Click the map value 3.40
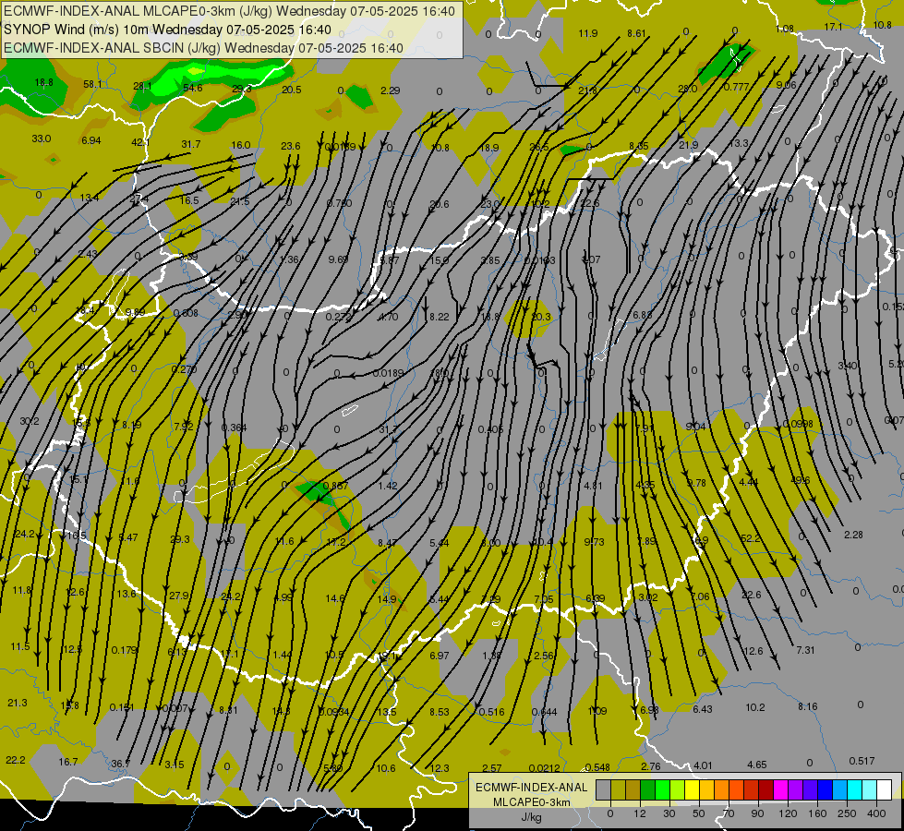The width and height of the screenshot is (904, 831). [848, 366]
